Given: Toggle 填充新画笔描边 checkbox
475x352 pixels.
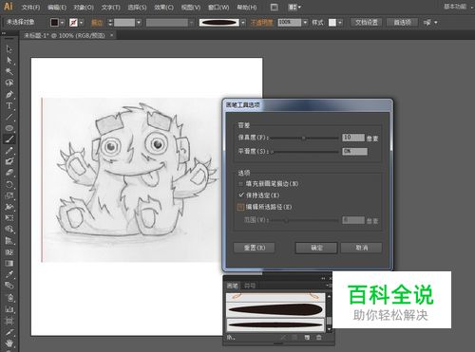Looking at the screenshot, I should coord(240,184).
